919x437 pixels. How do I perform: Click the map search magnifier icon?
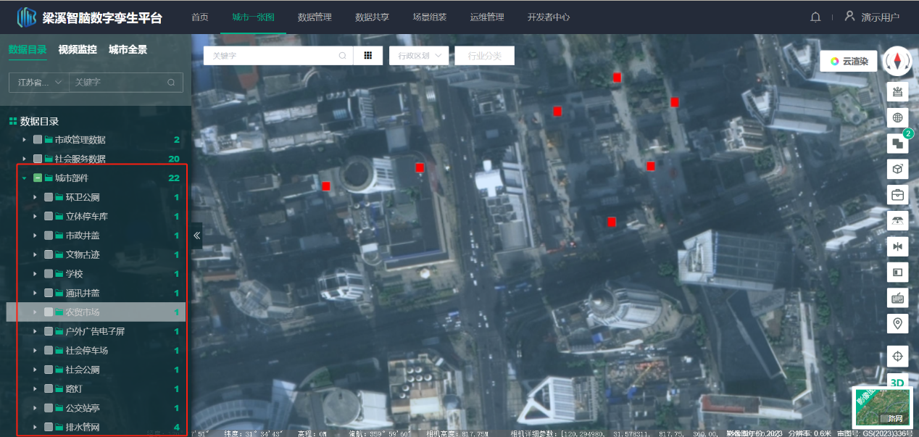point(342,55)
